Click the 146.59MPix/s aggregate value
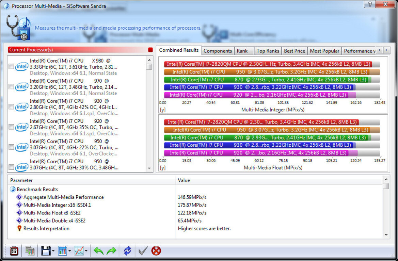Viewport: 398px width, 261px height. [x=192, y=197]
